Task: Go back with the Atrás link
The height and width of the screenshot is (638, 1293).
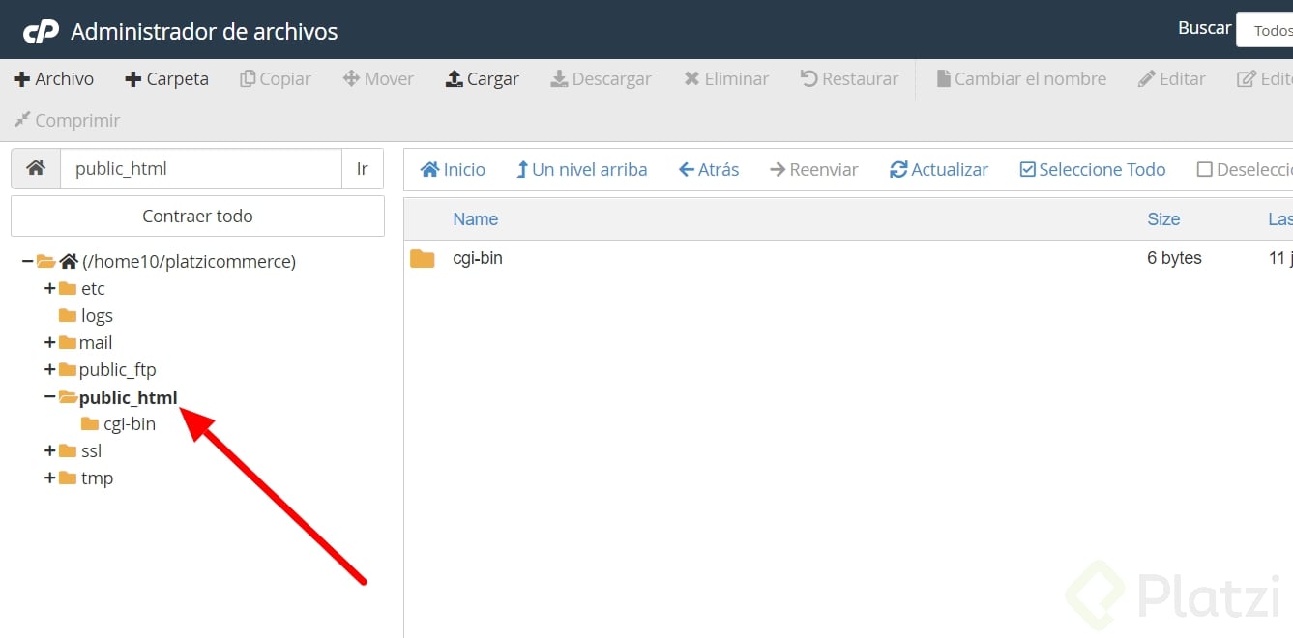Action: pyautogui.click(x=709, y=170)
